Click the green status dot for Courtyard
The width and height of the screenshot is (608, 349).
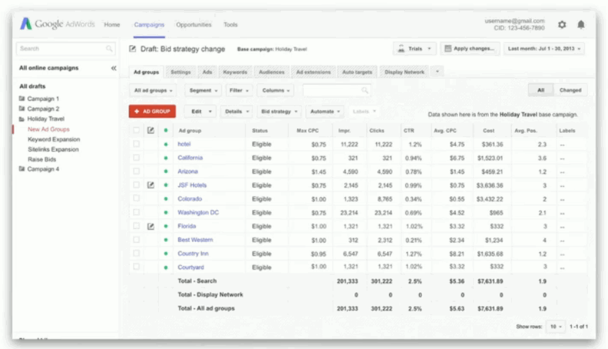[166, 267]
